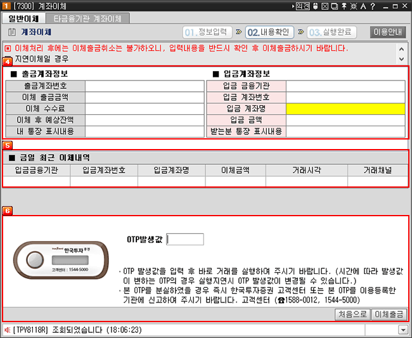Click the overlapping windows icon in title bar
Viewport: 412px width, 338px height.
335,6
